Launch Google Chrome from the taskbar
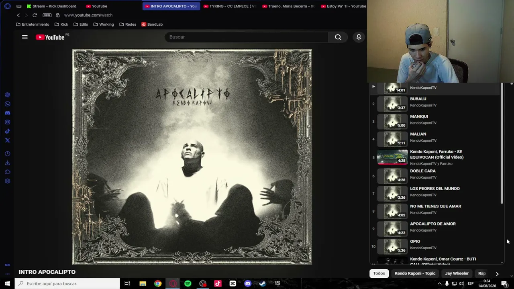 (x=158, y=283)
